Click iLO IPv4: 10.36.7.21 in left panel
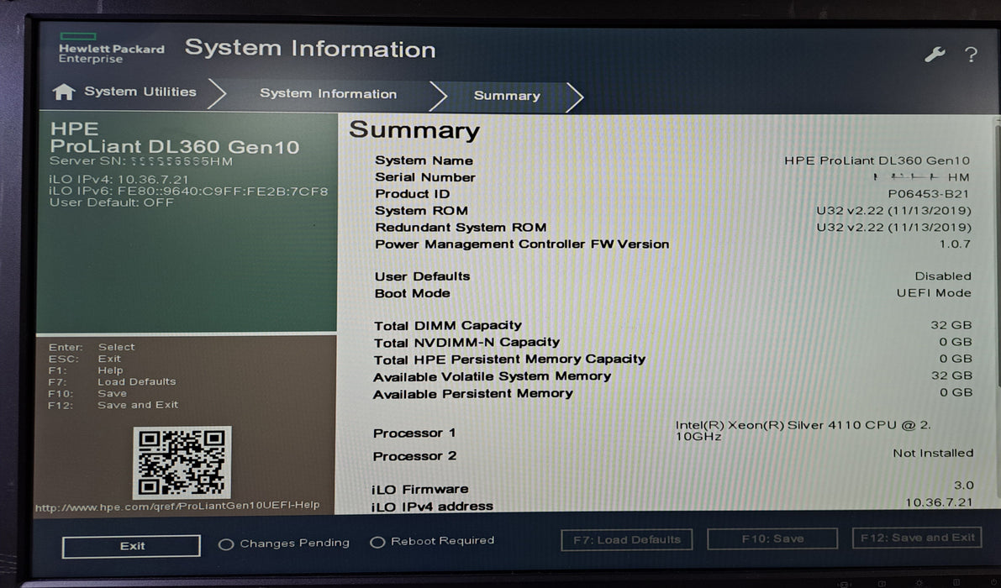Screen dimensions: 1001x588 119,180
